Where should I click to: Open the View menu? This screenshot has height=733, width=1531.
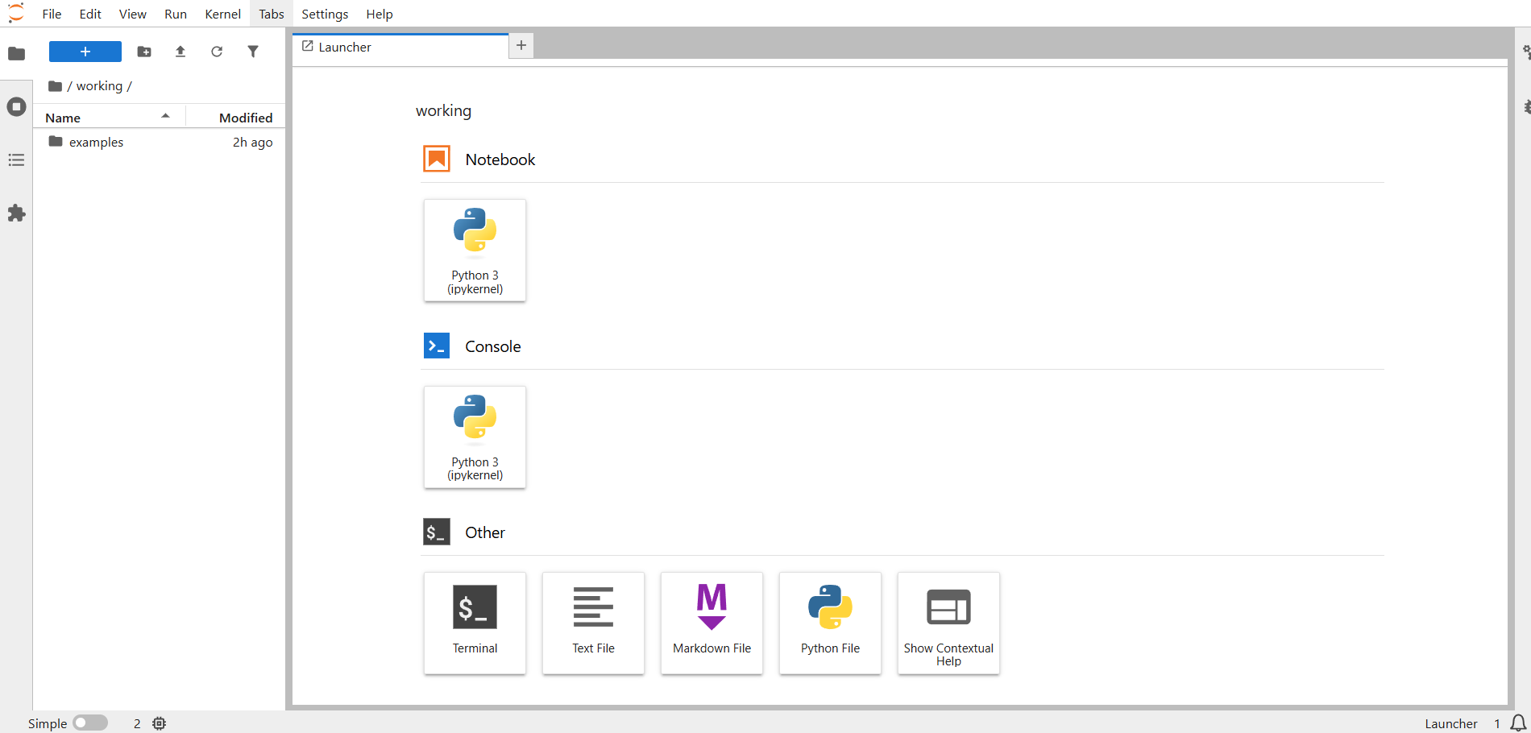(x=132, y=14)
